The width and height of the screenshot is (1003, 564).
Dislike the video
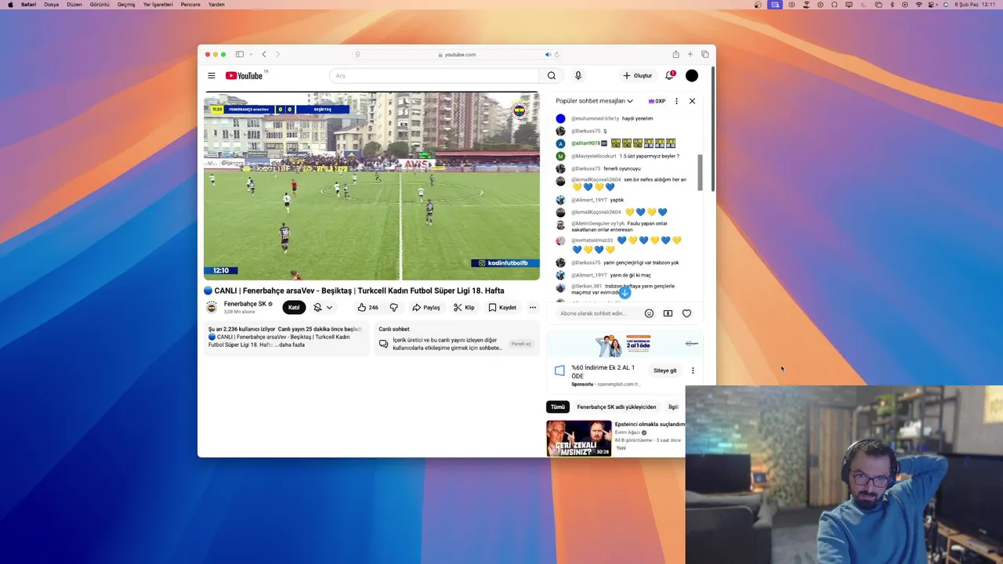(x=394, y=308)
